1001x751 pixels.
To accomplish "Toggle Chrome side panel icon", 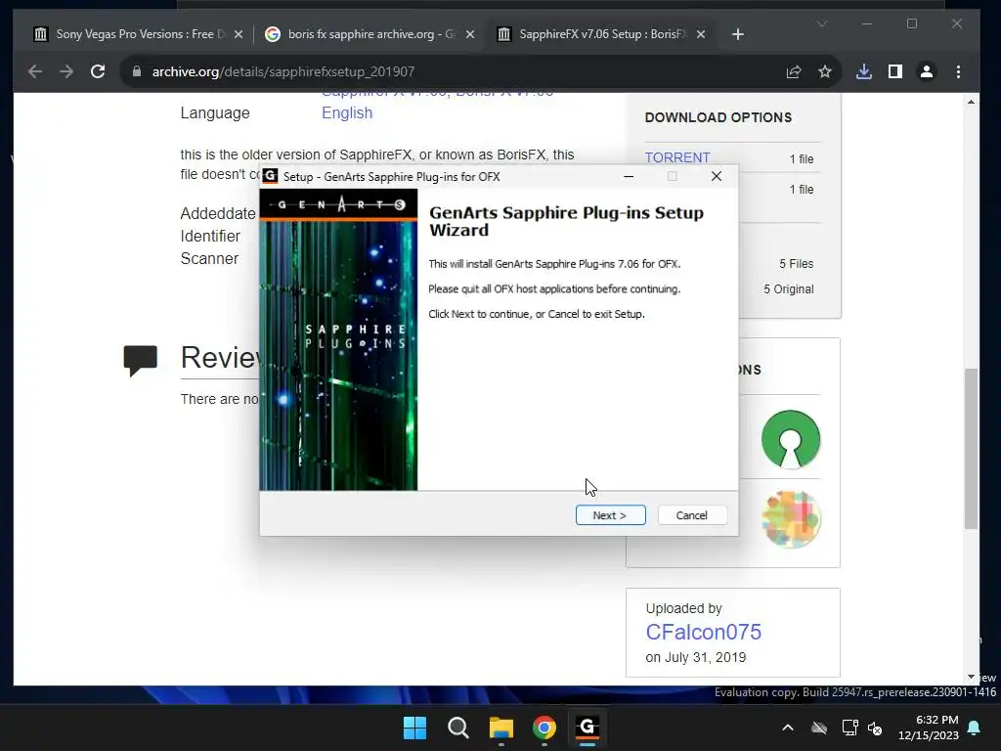I will click(895, 71).
